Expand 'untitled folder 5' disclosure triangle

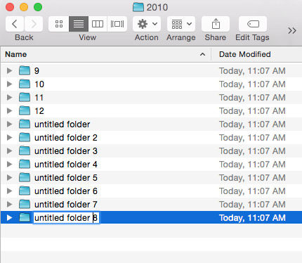tap(9, 177)
